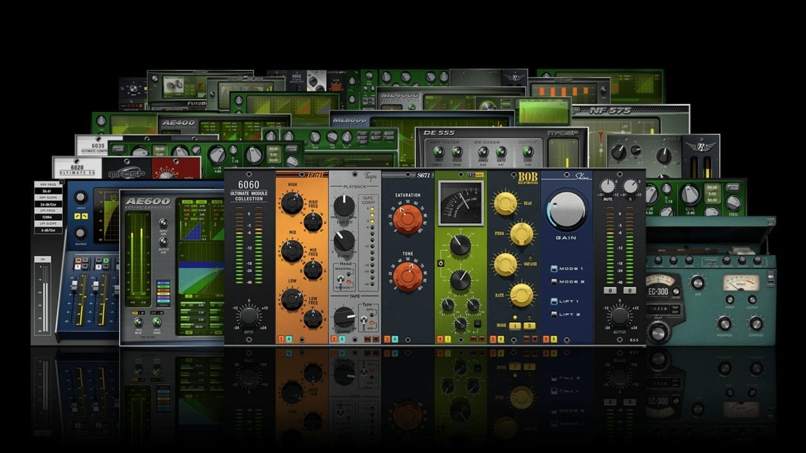The height and width of the screenshot is (453, 806).
Task: Click the HPF Slope value 24 dB/Oct
Action: click(49, 204)
